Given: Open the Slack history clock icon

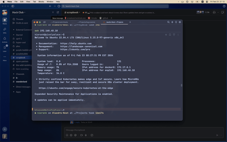Looking at the screenshot, I should (x=59, y=6).
